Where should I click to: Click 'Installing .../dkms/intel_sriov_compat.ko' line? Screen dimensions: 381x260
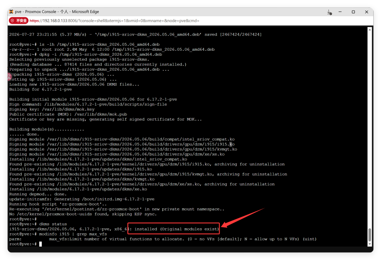tap(98, 159)
